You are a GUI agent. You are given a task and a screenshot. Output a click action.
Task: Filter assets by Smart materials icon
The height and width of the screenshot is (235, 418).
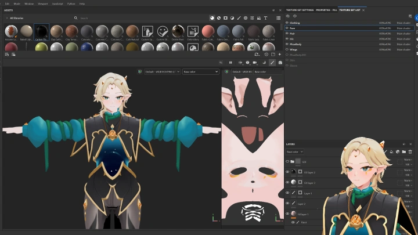point(219,18)
